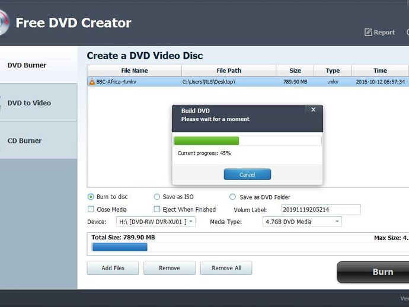Enable the Close Media checkbox
Viewport: 409px width, 307px height.
[91, 209]
